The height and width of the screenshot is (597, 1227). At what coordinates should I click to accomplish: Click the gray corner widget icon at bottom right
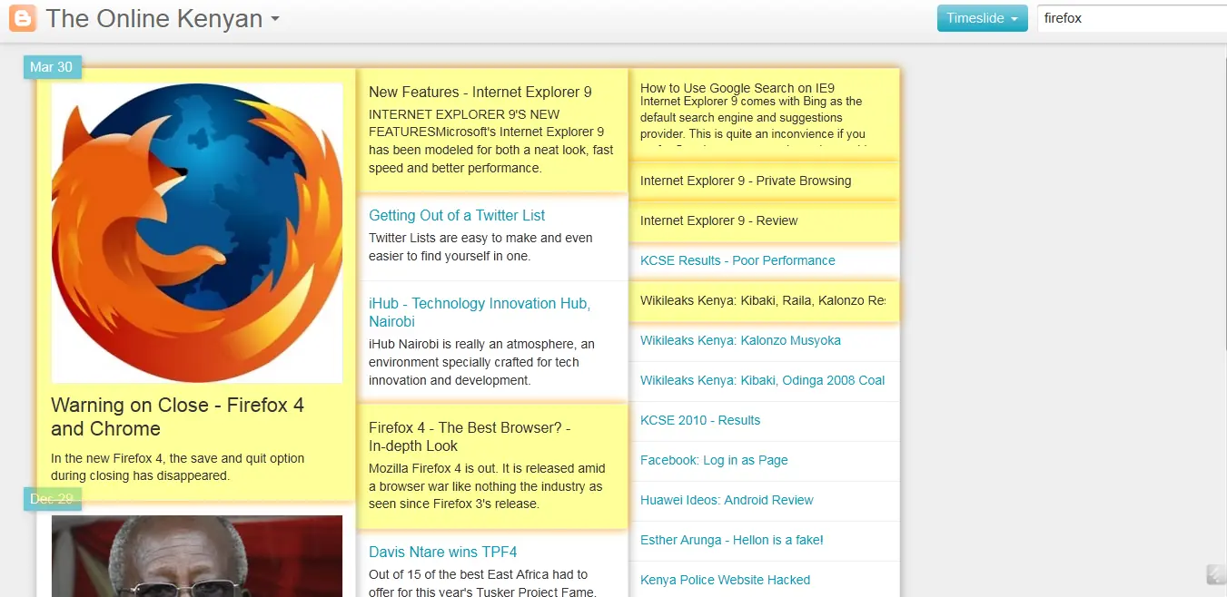point(1216,574)
